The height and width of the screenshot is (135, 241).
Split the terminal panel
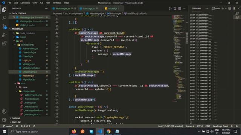pos(230,8)
